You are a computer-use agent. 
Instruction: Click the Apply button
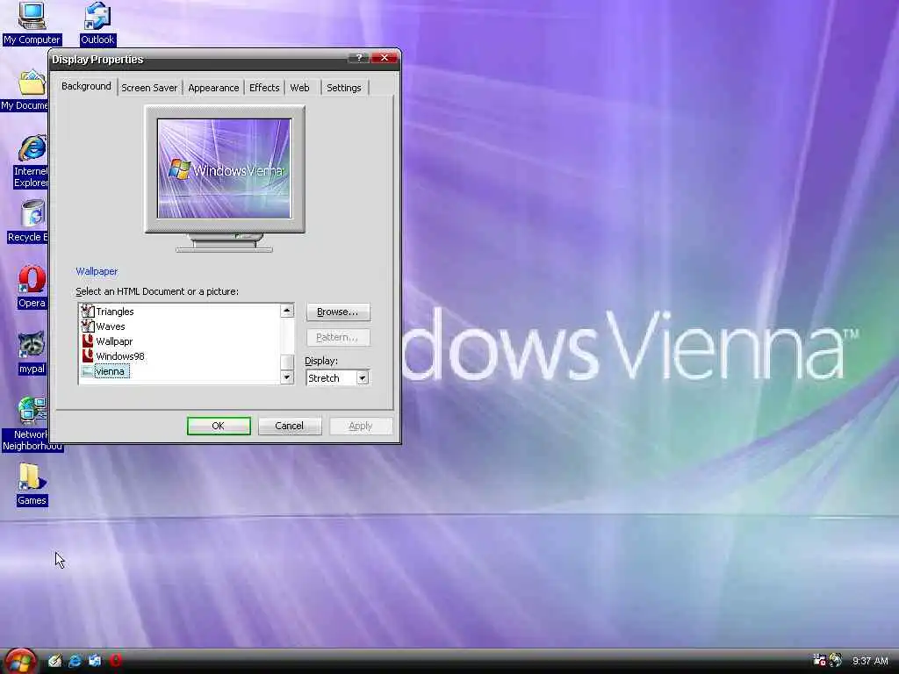(361, 426)
